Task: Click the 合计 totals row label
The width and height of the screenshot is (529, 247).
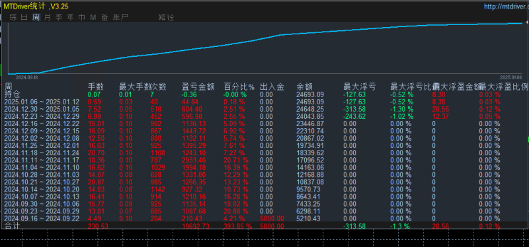Action: (12, 225)
